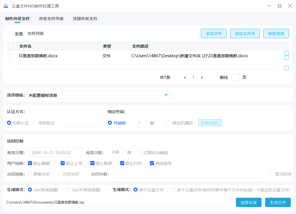Click the 生成文件 button
Image resolution: width=296 pixels, height=214 pixels.
tap(278, 202)
